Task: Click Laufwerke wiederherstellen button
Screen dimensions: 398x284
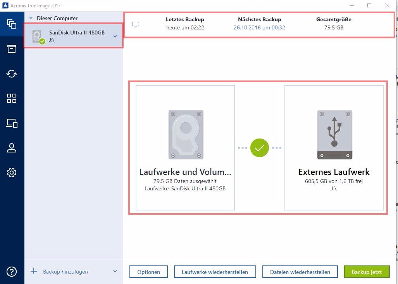Action: click(x=215, y=272)
